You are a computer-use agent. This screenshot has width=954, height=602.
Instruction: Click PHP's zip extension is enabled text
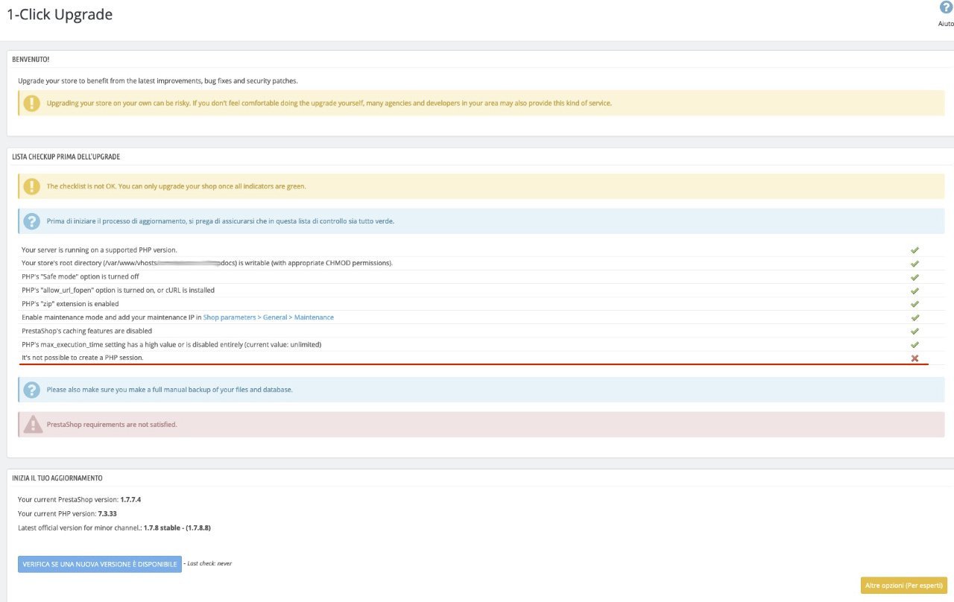point(70,304)
